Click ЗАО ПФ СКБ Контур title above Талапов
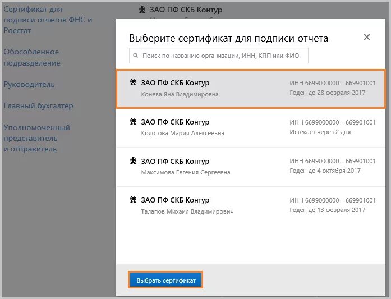Screen dimensions: 391x299 [x=175, y=200]
